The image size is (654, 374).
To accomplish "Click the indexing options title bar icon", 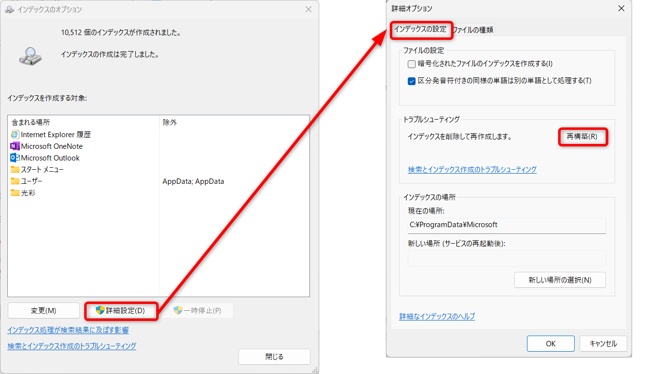I will click(10, 10).
